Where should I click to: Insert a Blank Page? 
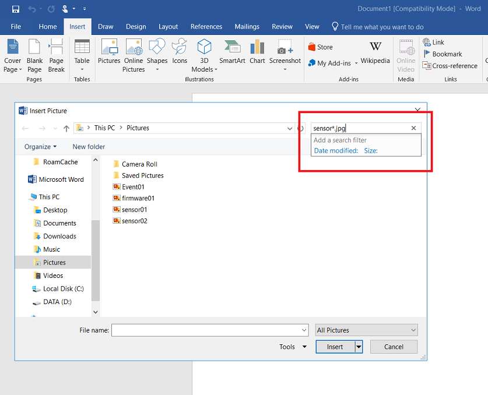[x=34, y=56]
